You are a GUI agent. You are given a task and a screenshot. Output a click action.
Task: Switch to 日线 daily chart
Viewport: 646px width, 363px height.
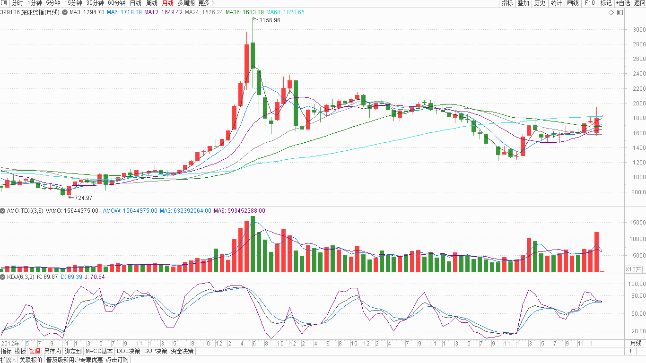coord(135,3)
